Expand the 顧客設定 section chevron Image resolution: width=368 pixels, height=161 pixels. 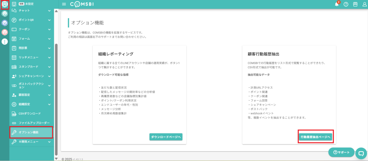(x=49, y=95)
